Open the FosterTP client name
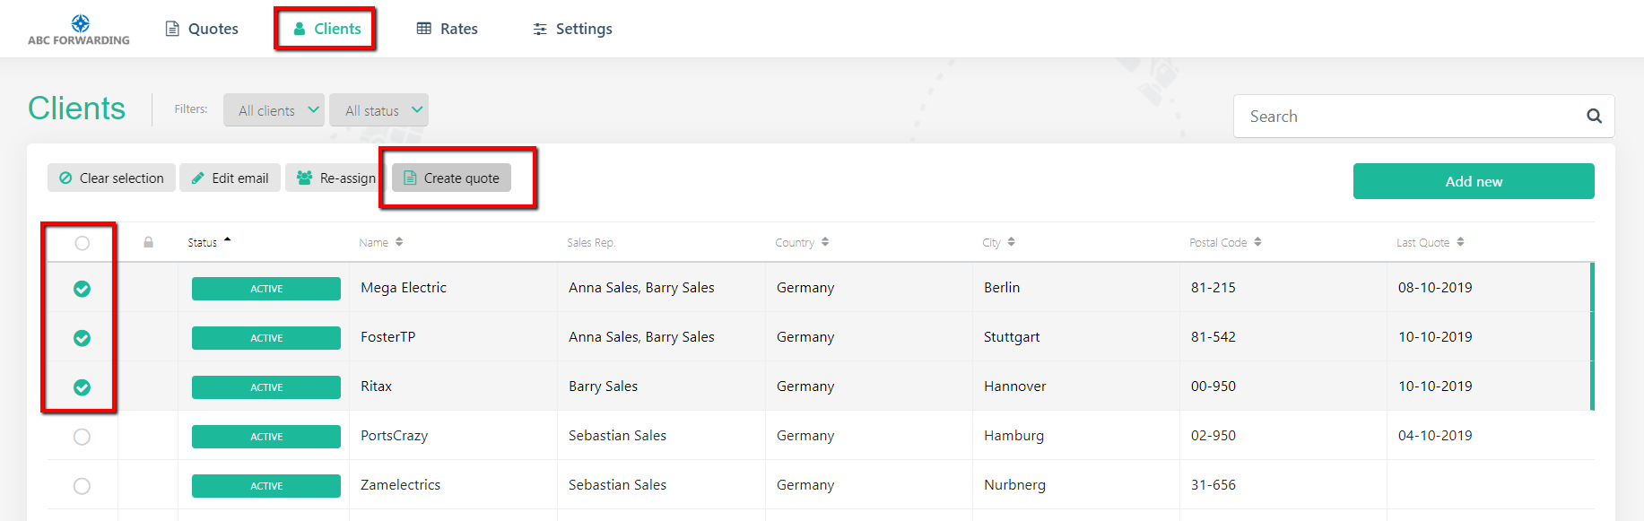 (388, 337)
